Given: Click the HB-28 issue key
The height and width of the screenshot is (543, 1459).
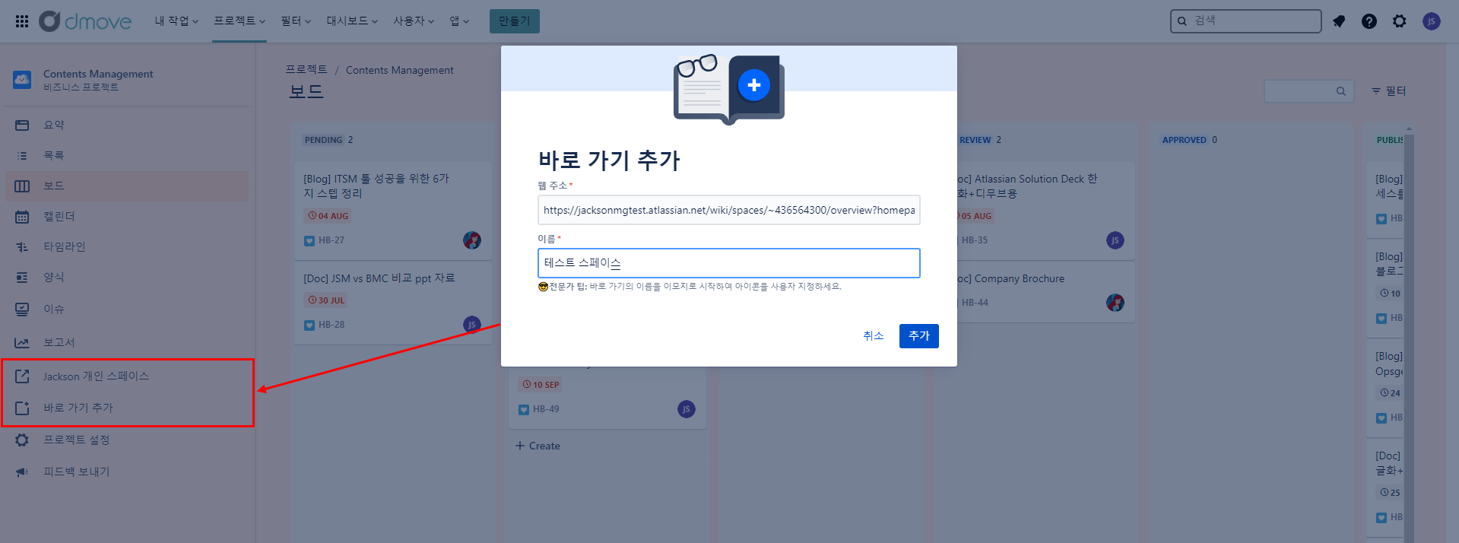Looking at the screenshot, I should pos(331,325).
